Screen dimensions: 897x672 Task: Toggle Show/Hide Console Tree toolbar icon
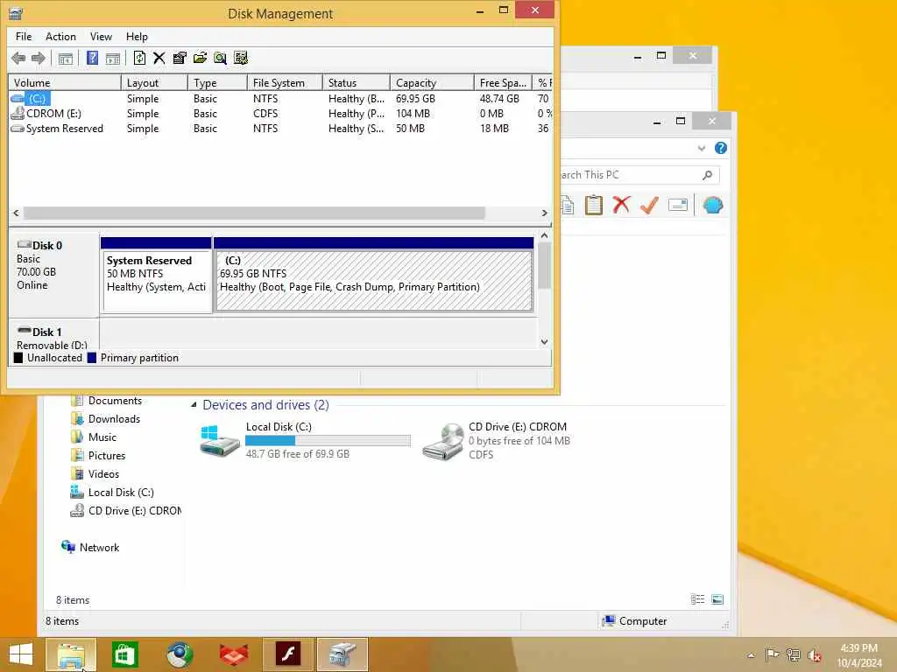coord(65,58)
